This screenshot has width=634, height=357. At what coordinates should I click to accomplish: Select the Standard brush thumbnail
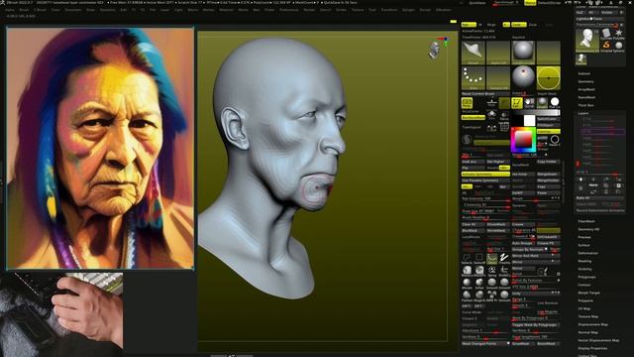point(473,53)
